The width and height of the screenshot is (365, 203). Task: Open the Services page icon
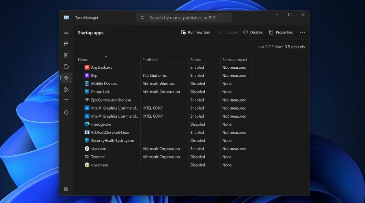pyautogui.click(x=66, y=112)
